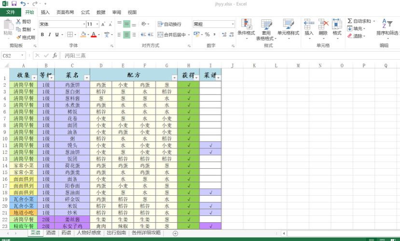Open Conditional Formatting icon
The image size is (400, 241).
click(x=247, y=25)
